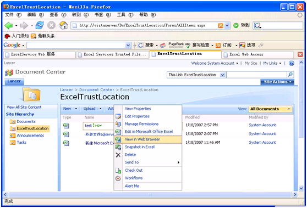Click the Excel file icon for test row
This screenshot has width=307, height=208.
[x=66, y=125]
